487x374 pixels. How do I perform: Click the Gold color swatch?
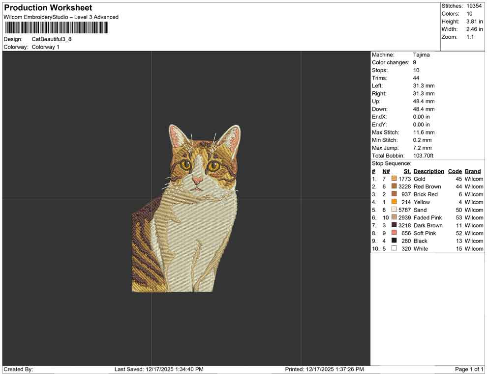click(394, 179)
